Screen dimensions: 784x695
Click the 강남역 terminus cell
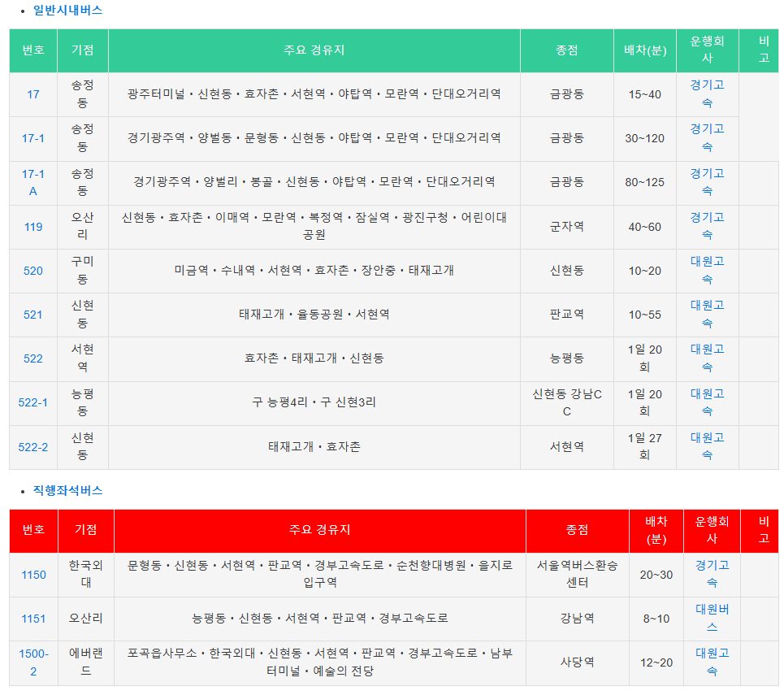(577, 619)
